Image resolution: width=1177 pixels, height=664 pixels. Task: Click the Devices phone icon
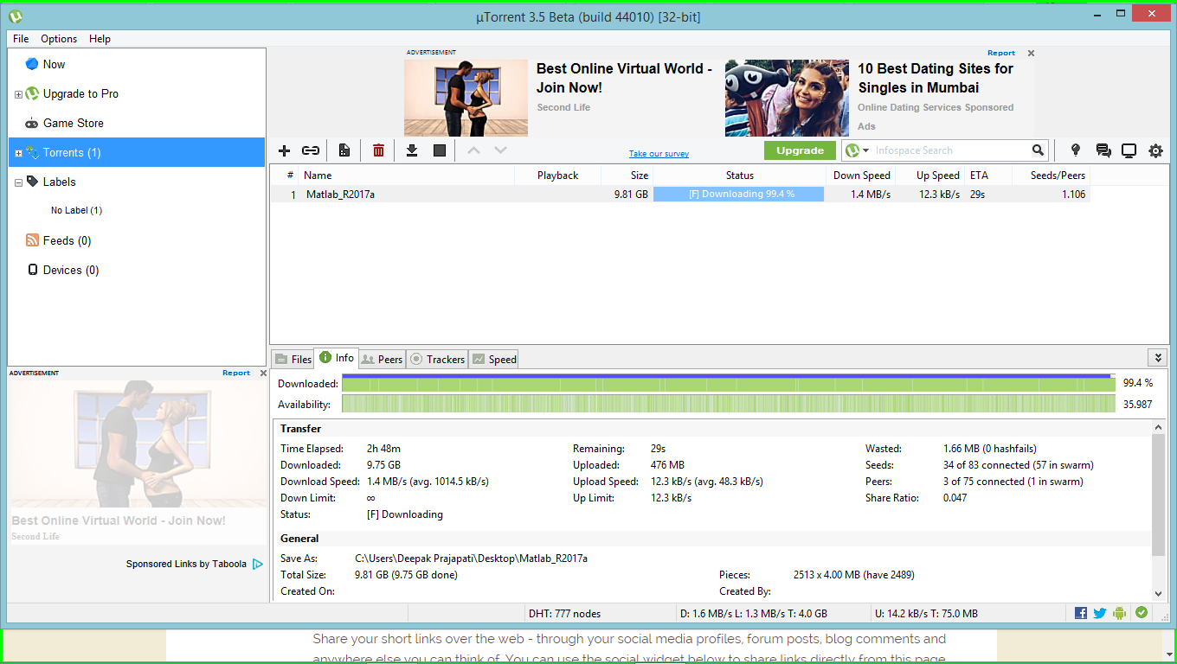pyautogui.click(x=32, y=270)
